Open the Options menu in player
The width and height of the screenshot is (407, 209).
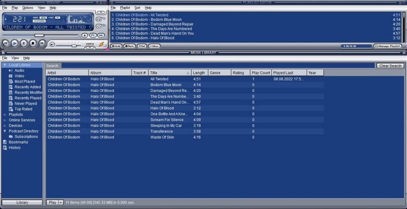tap(28, 8)
